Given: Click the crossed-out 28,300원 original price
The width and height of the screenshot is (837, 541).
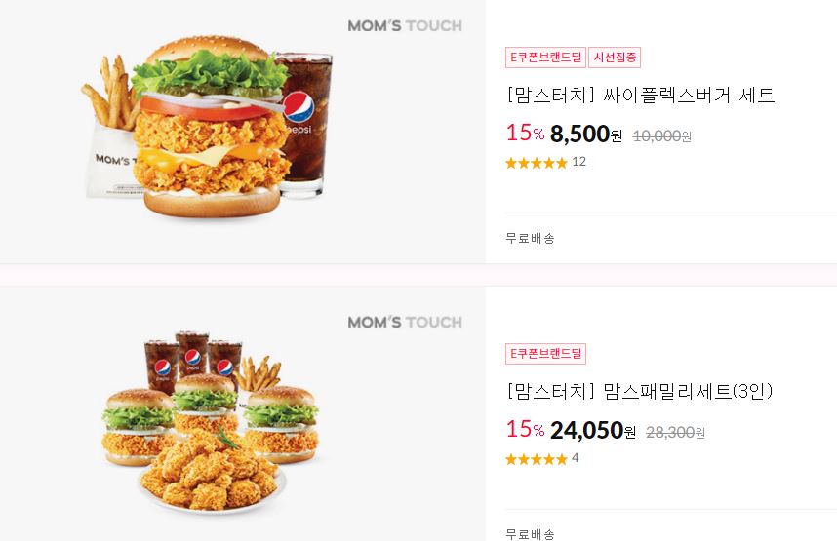Looking at the screenshot, I should [675, 433].
